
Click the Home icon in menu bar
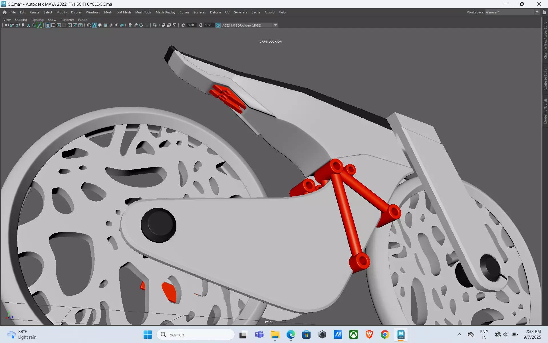pyautogui.click(x=5, y=12)
